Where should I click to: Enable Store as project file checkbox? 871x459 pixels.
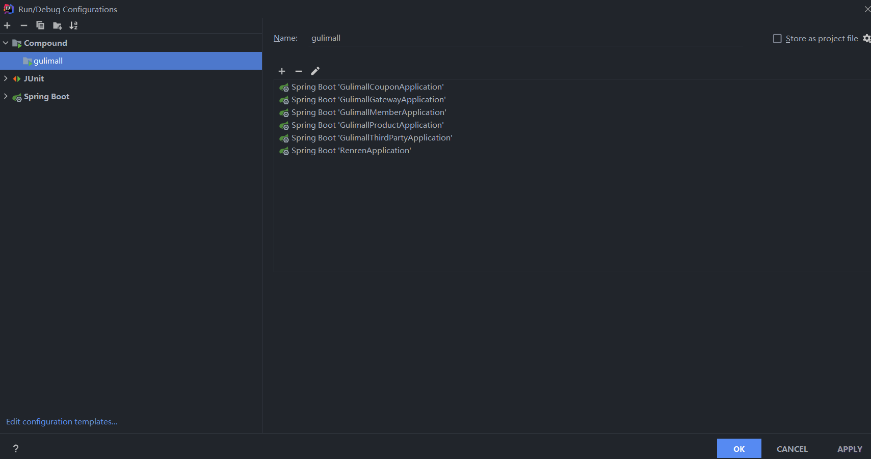point(777,39)
